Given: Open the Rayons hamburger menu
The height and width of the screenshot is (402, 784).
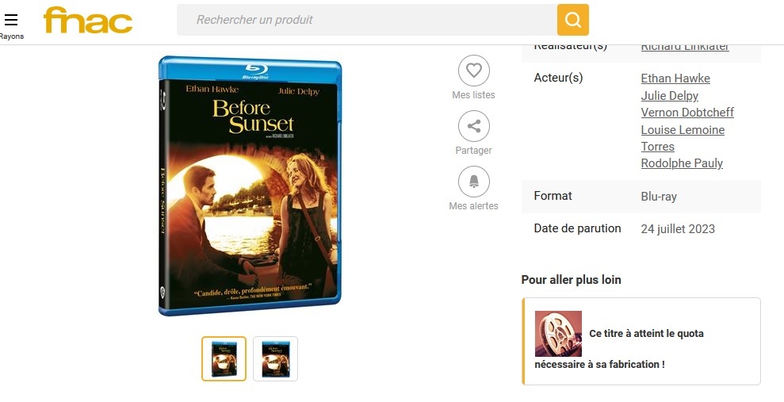Looking at the screenshot, I should [x=11, y=20].
